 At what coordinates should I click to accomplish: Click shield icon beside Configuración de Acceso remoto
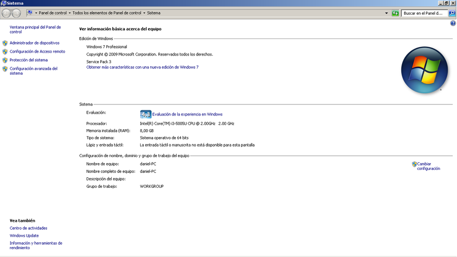(x=5, y=52)
